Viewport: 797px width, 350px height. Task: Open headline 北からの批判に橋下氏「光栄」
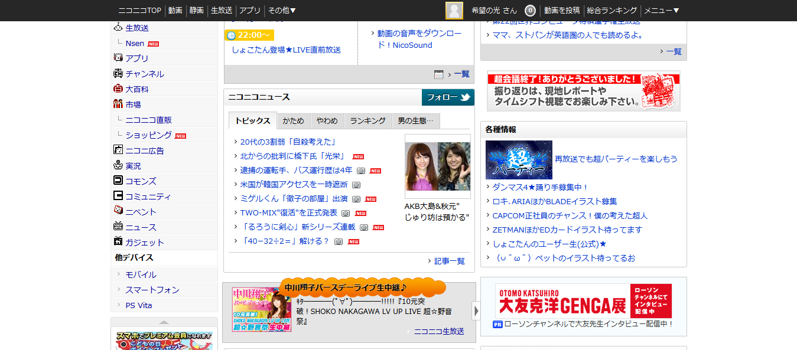click(292, 156)
